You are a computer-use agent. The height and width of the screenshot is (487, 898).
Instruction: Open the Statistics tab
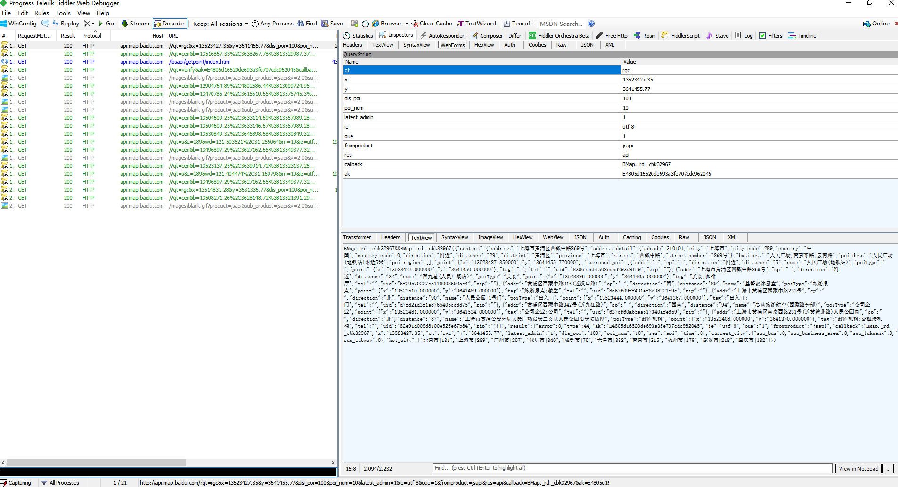pos(358,36)
